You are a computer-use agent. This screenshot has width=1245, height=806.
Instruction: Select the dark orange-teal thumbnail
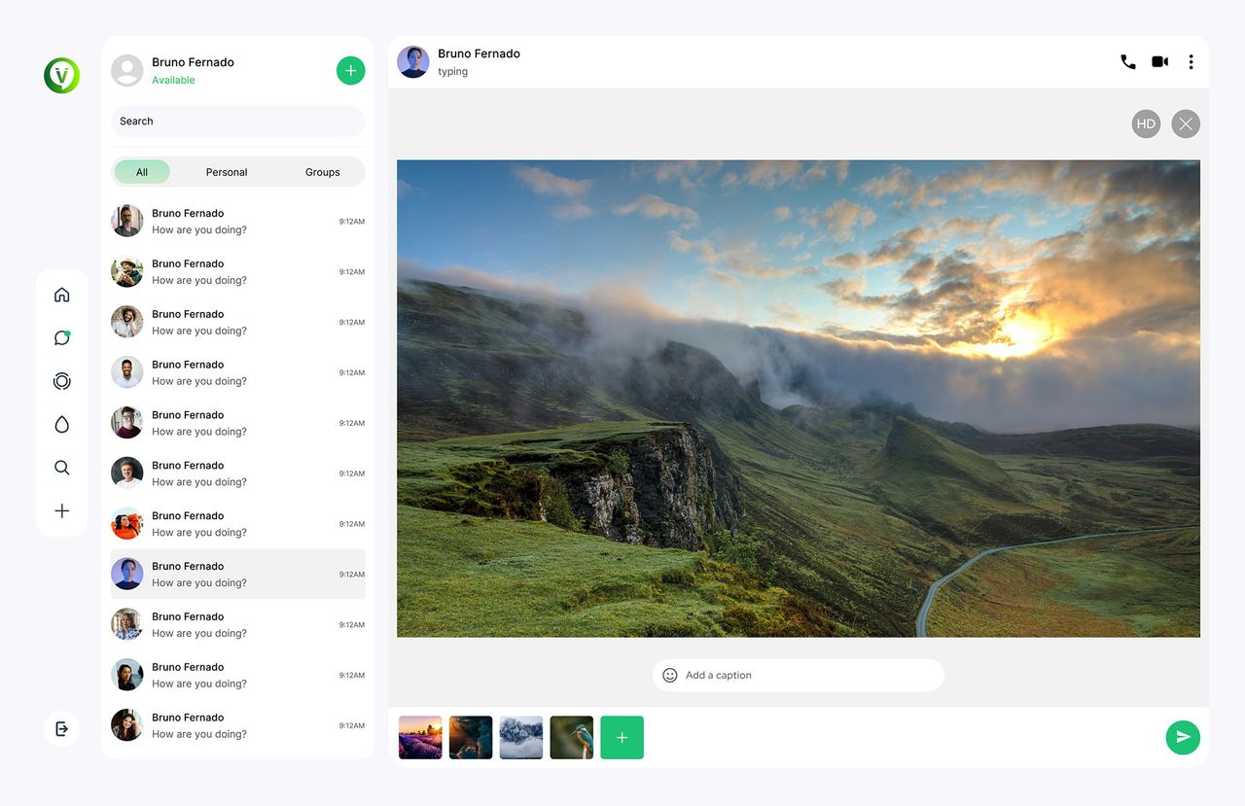click(x=471, y=737)
